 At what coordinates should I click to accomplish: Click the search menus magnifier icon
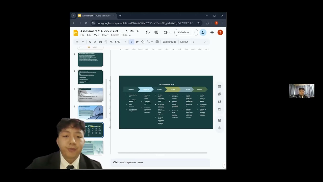(x=77, y=42)
